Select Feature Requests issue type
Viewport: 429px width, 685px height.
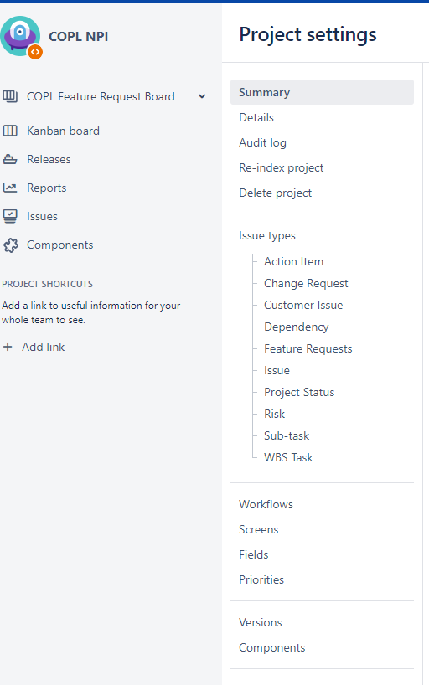pos(308,349)
